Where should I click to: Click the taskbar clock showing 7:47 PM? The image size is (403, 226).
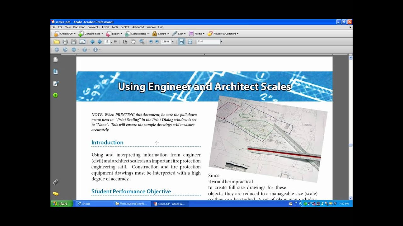tap(344, 204)
